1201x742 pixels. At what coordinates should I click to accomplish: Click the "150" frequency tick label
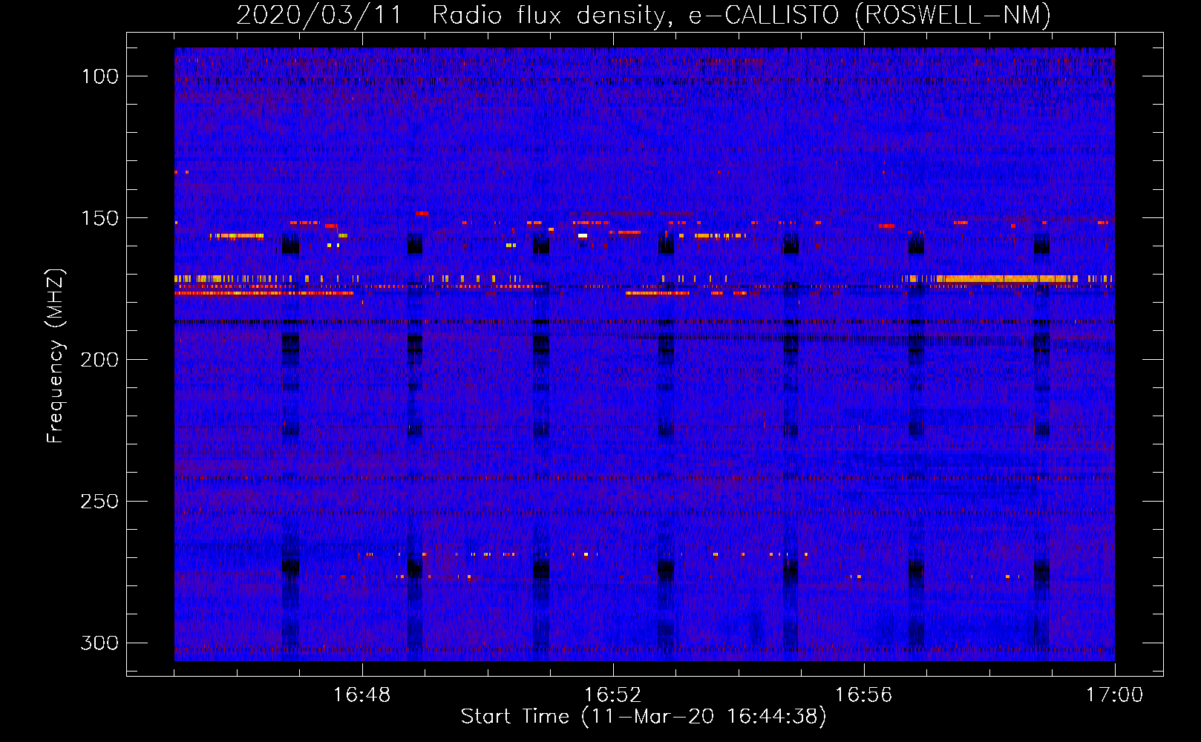point(99,218)
